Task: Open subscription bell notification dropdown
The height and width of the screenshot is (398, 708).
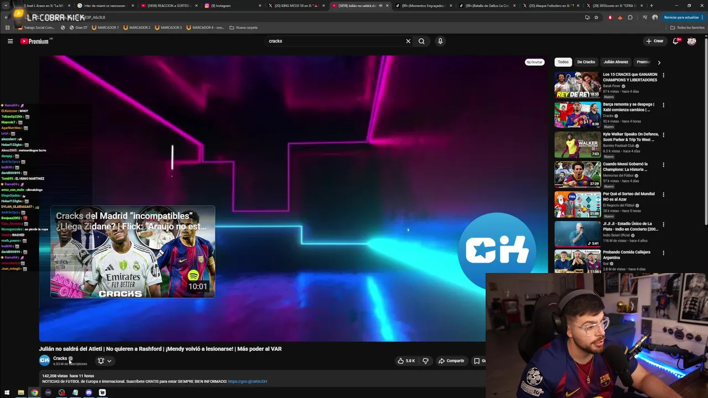Action: coord(104,361)
